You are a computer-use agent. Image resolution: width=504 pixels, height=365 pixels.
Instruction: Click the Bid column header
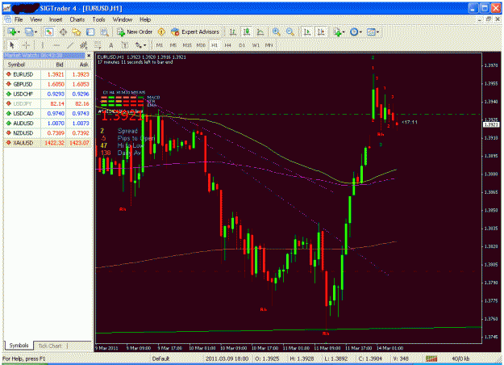(x=53, y=65)
